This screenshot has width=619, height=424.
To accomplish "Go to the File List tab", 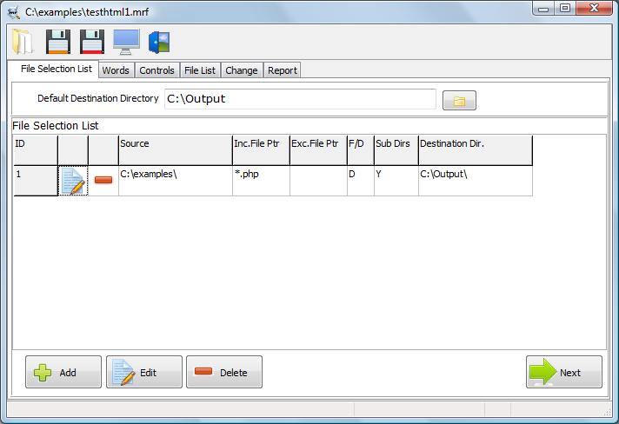I will [200, 70].
